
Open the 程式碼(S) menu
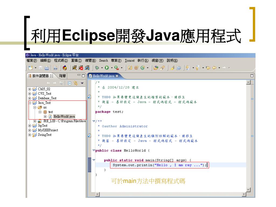(x=61, y=61)
